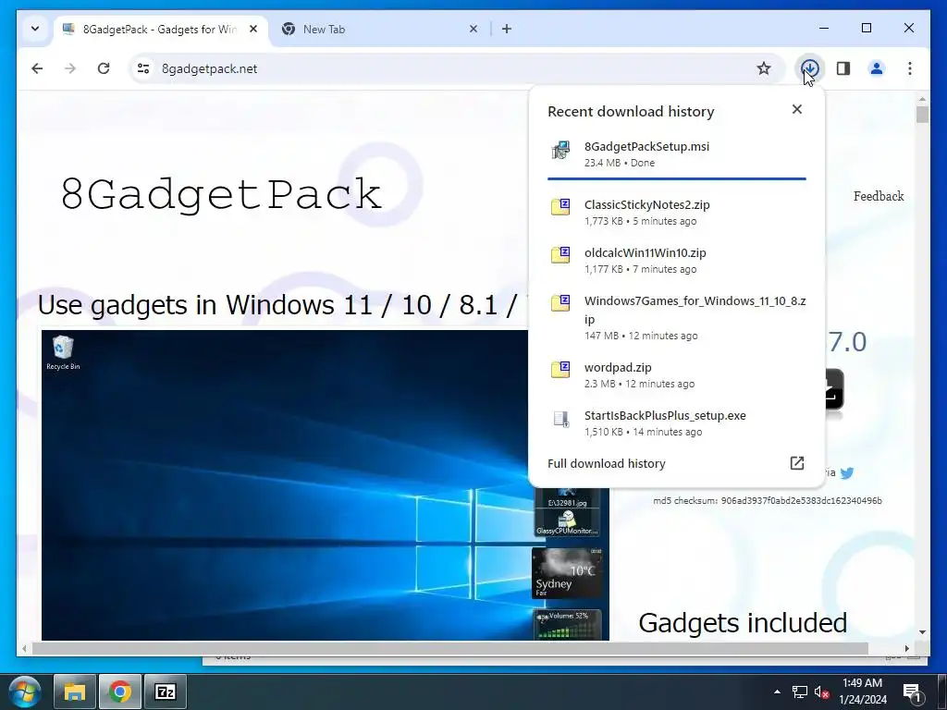Go back to previous page

point(37,68)
